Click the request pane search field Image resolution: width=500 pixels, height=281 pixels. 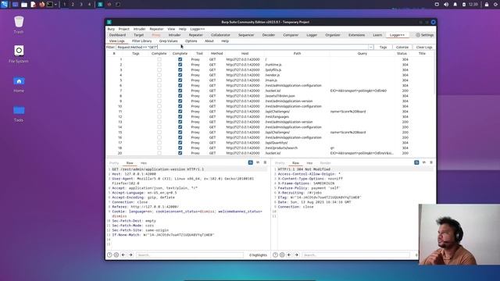coord(190,255)
